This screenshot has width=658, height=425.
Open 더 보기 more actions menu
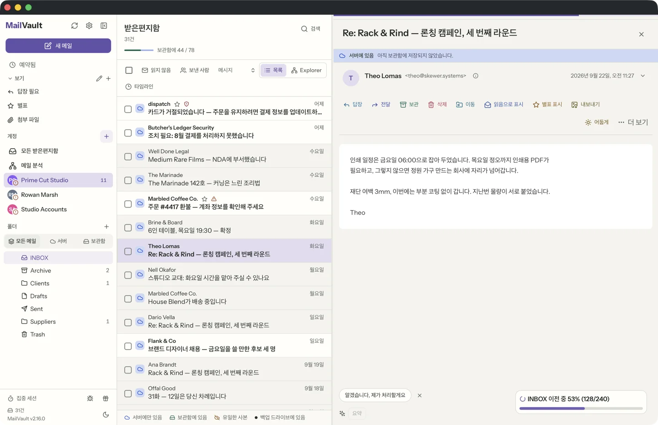[633, 122]
